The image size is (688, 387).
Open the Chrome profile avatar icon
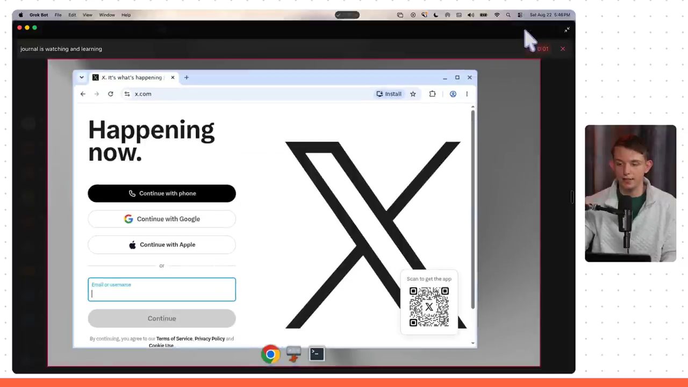pos(453,94)
